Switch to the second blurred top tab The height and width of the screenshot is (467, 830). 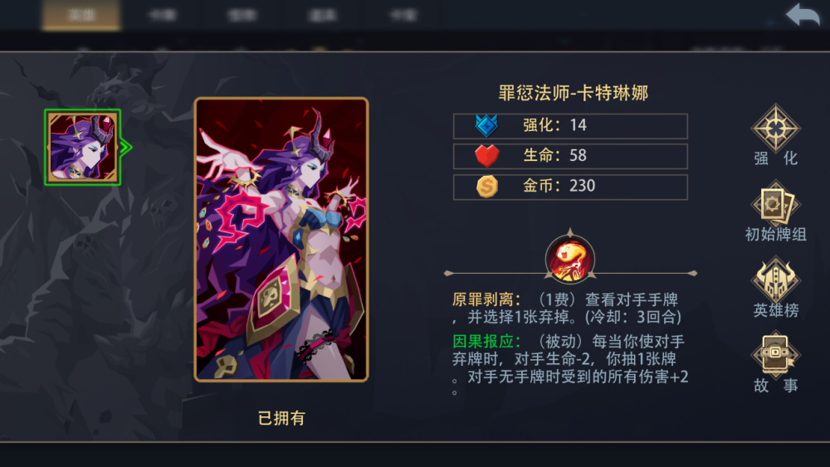click(x=163, y=15)
